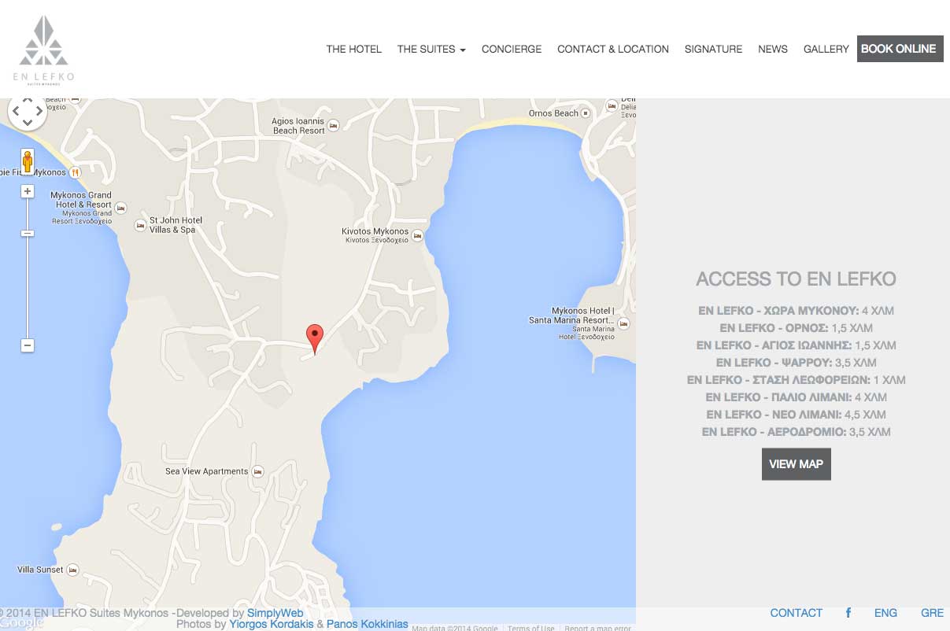
Task: Click the St John Hotel Villas & Spa label
Action: [x=176, y=225]
